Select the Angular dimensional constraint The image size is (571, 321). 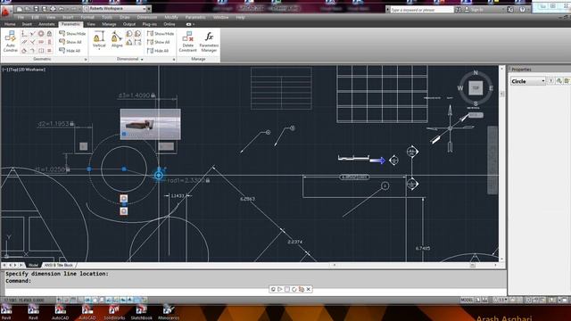129,43
